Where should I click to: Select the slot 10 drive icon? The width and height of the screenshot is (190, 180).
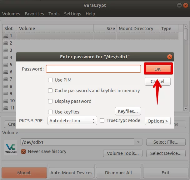[6, 101]
